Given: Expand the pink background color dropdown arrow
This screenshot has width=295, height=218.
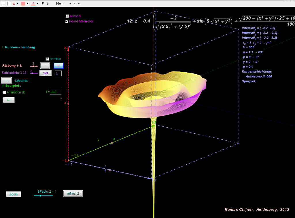Looking at the screenshot, I should click(27, 3).
